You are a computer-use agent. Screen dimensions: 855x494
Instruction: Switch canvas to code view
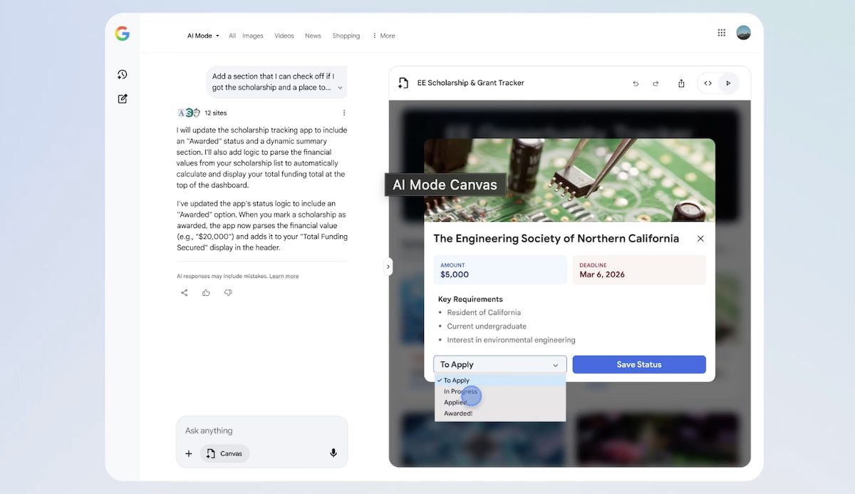click(708, 83)
